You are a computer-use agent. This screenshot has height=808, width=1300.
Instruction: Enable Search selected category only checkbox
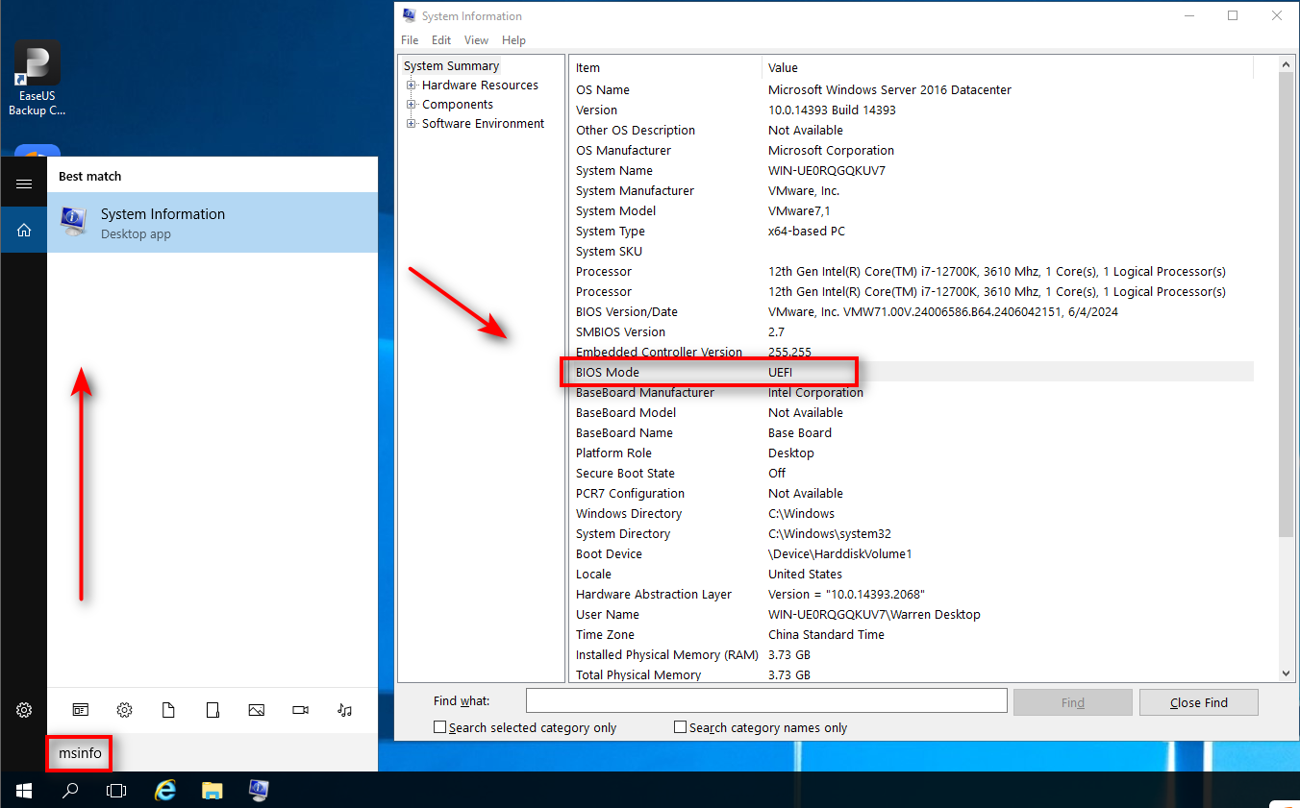(439, 727)
